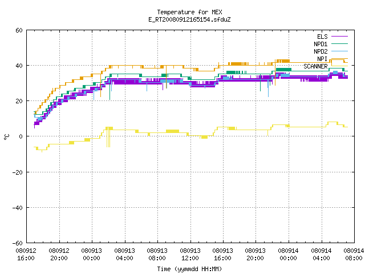Viewport: 365px width, 274px height.
Task: Click the chart title "Temperature for MEX"
Action: (189, 12)
